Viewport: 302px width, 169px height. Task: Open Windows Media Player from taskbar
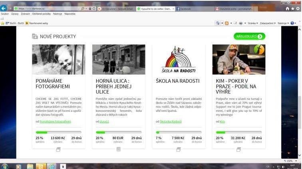18,167
